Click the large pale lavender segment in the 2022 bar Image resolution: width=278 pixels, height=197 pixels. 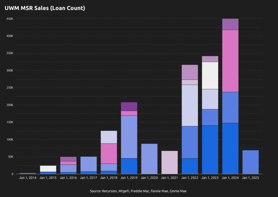(190, 105)
